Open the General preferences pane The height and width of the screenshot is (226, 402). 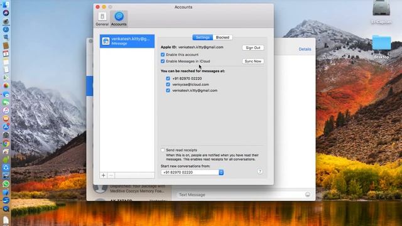click(102, 19)
